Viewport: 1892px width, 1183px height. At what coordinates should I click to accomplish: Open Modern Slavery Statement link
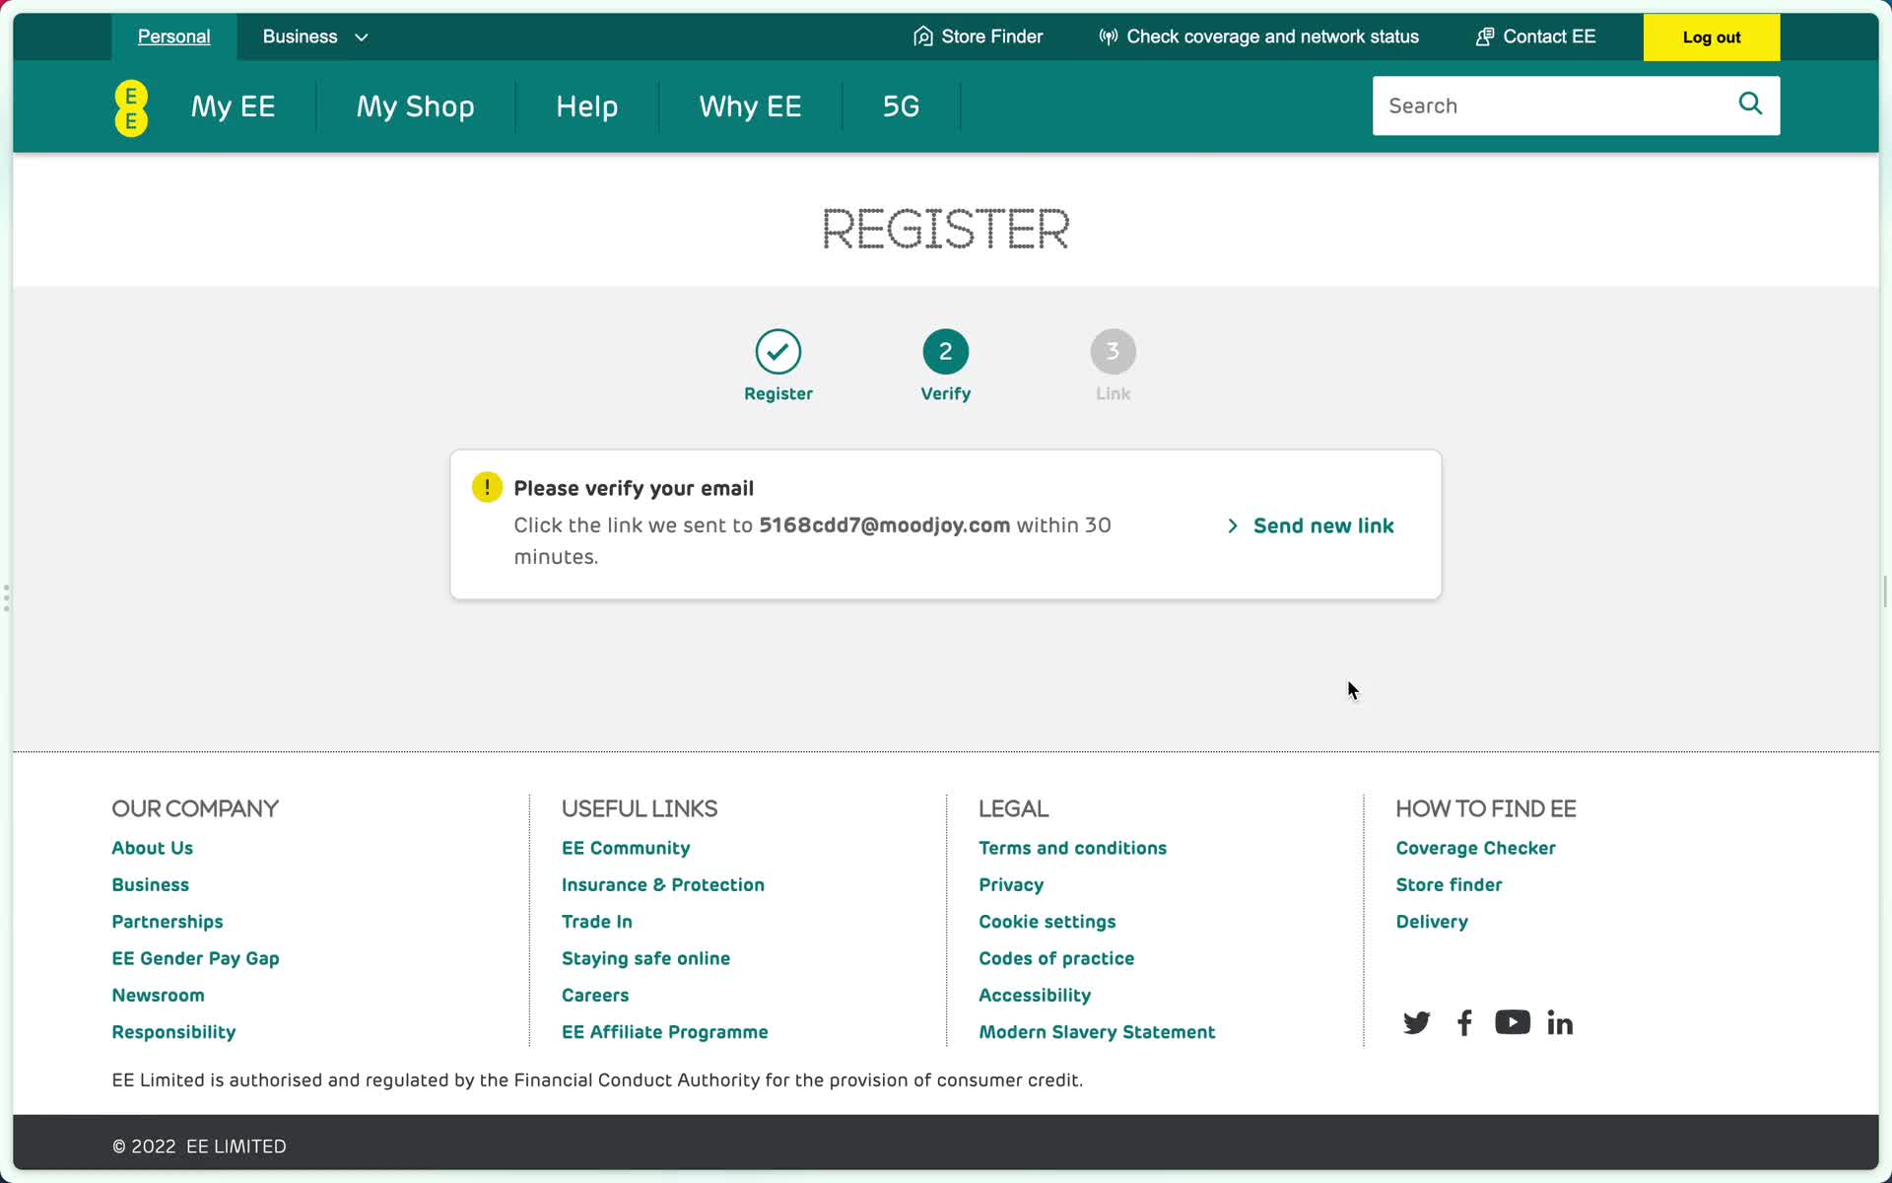1097,1032
